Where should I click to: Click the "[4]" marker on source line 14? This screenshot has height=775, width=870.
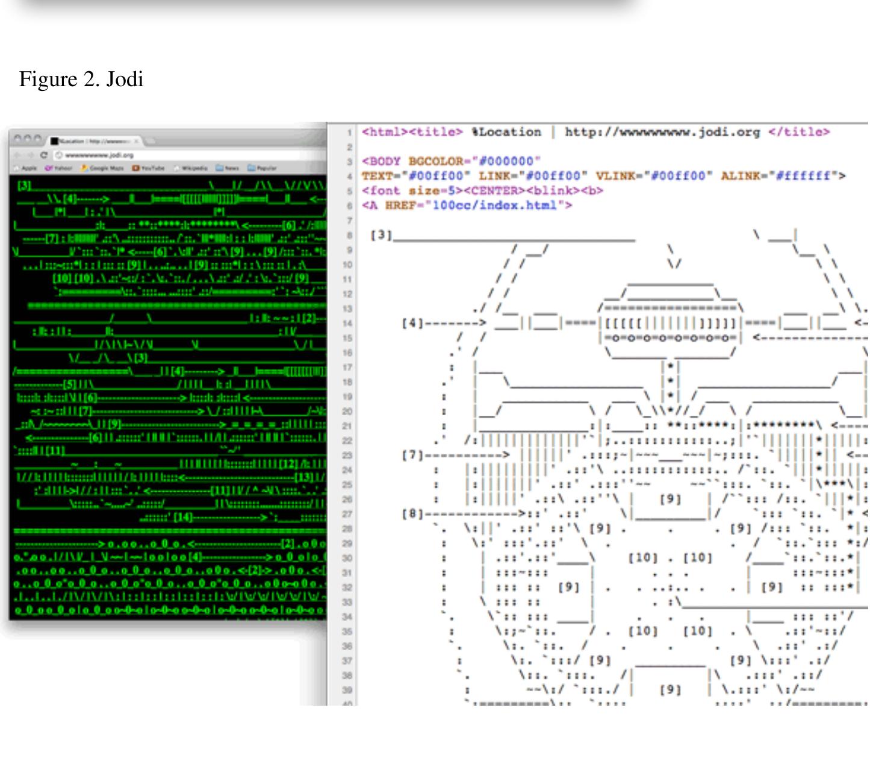(x=412, y=323)
